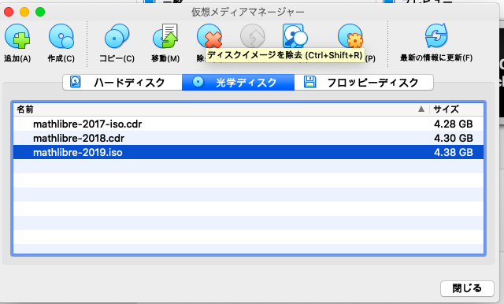
Task: Maximize the window with the green button
Action: coord(40,13)
